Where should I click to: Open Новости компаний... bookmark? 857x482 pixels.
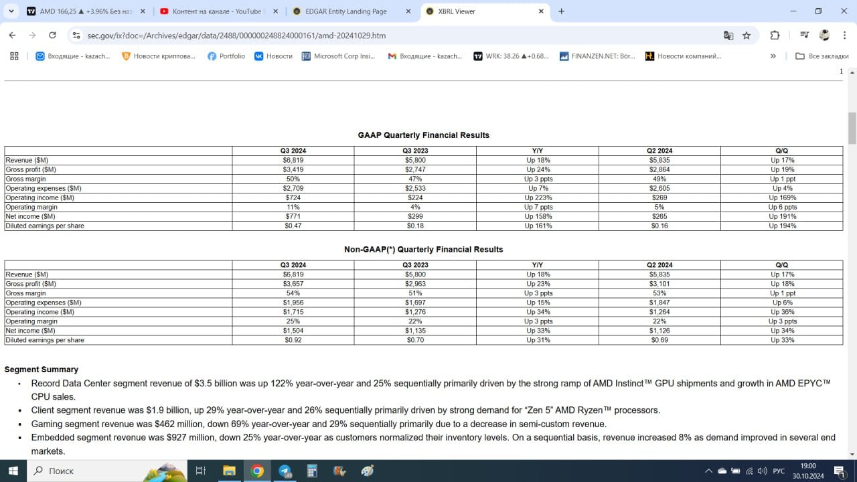[x=684, y=56]
